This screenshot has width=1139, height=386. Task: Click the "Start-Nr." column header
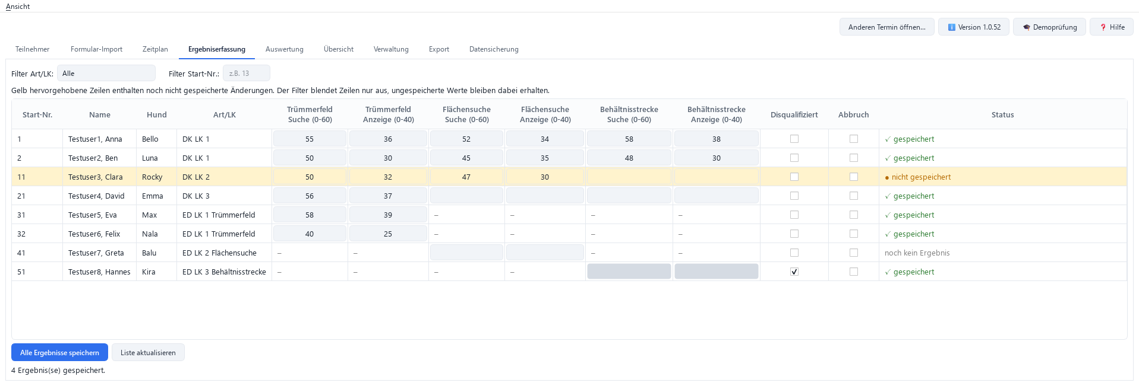[x=37, y=114]
